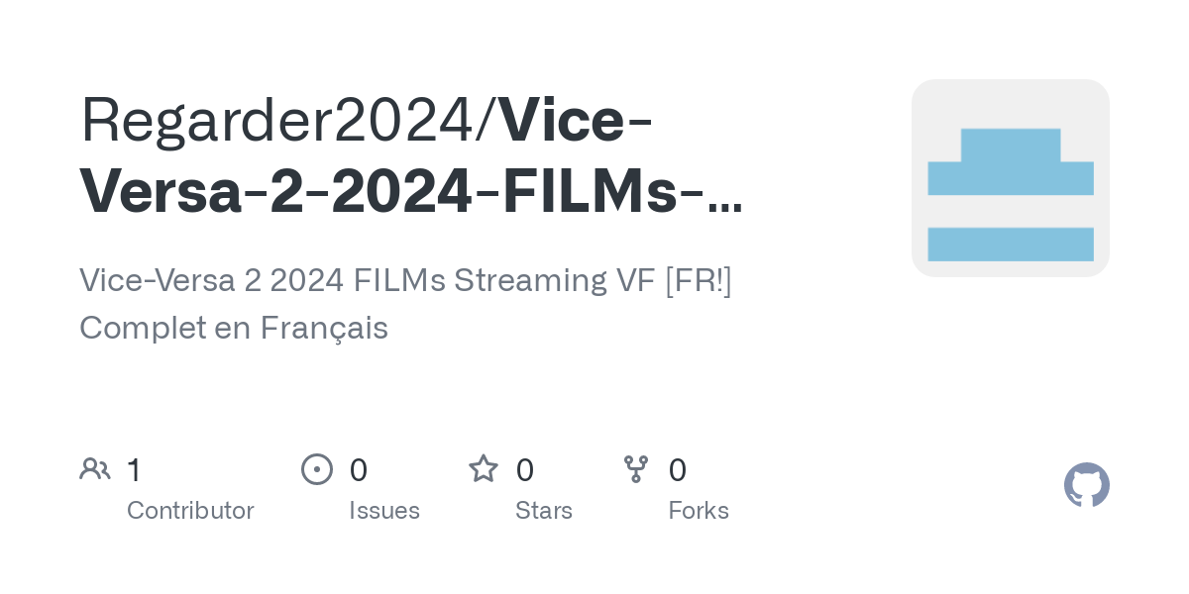Screen dimensions: 1189x594
Task: Open the Stars label
Action: [x=544, y=511]
